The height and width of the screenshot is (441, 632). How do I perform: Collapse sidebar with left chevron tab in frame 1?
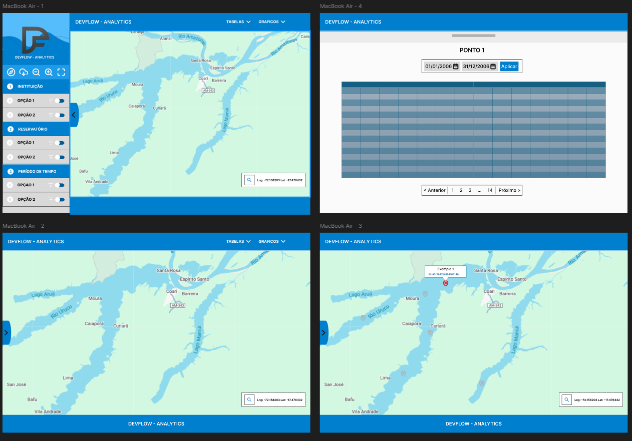coord(74,115)
